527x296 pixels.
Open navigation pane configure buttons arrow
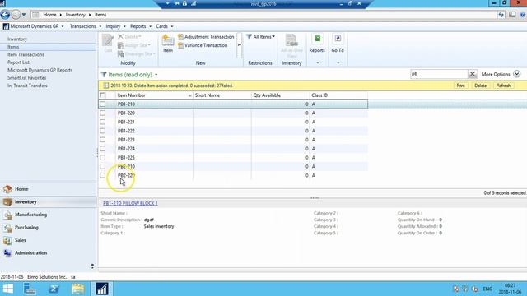pyautogui.click(x=92, y=266)
